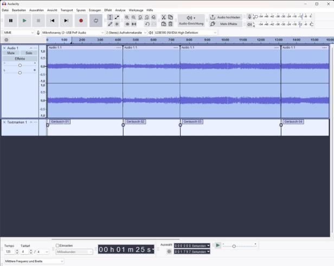Fit project to width zoom icon
The width and height of the screenshot is (334, 266).
pos(147,17)
